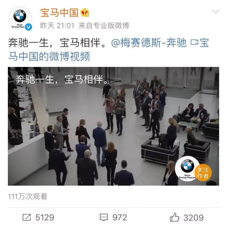Tap the BMW logo in the video corner
Screen dimensions: 227x225
pyautogui.click(x=187, y=169)
